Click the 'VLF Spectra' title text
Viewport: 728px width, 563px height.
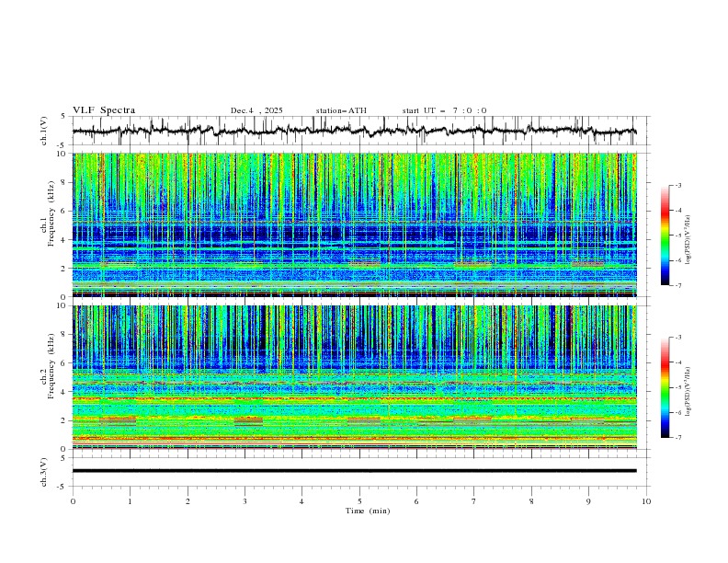click(104, 110)
